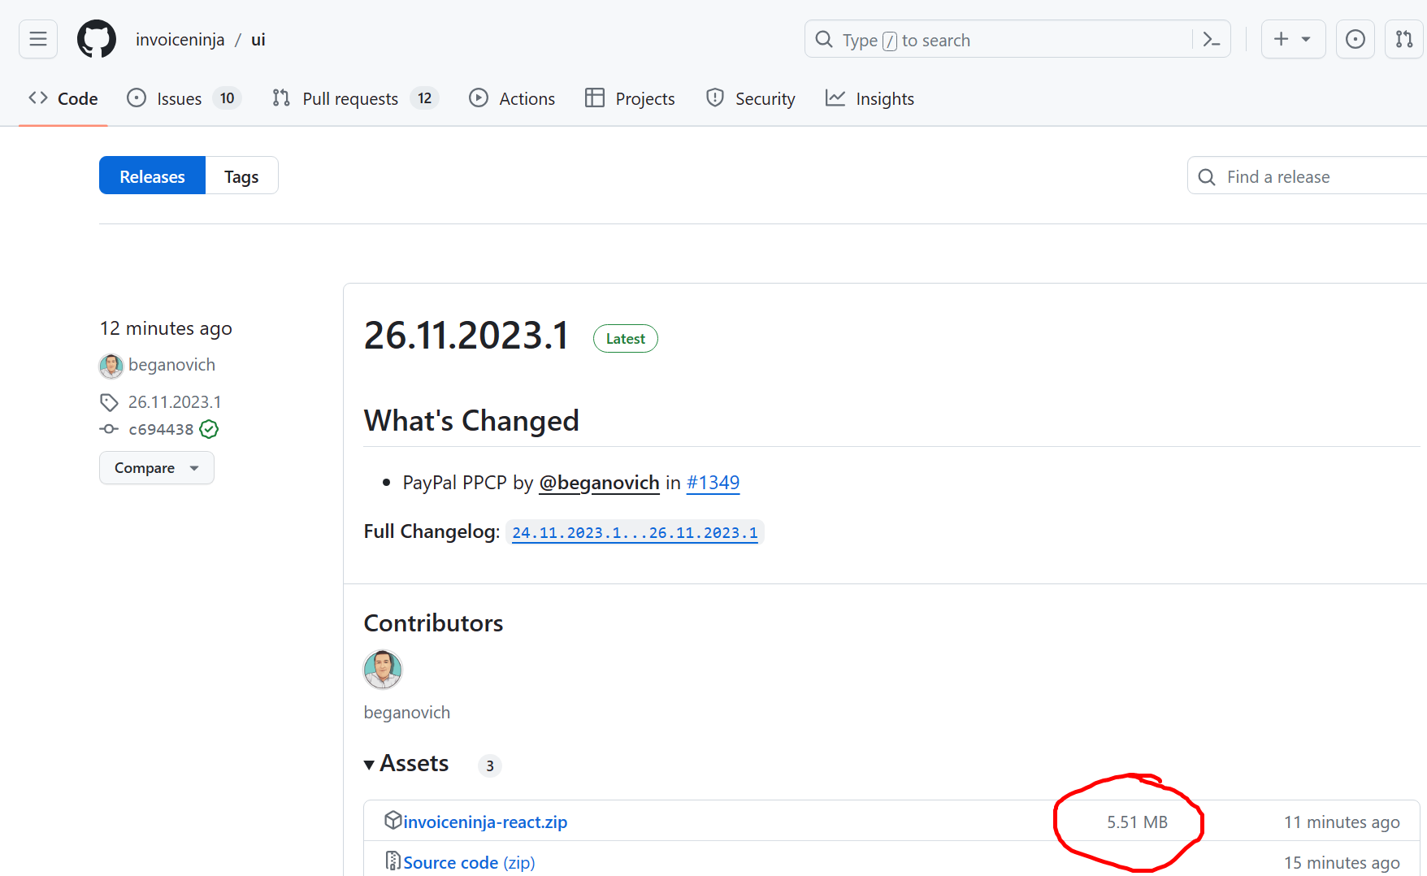The width and height of the screenshot is (1427, 876).
Task: Open the Actions tab
Action: click(512, 99)
